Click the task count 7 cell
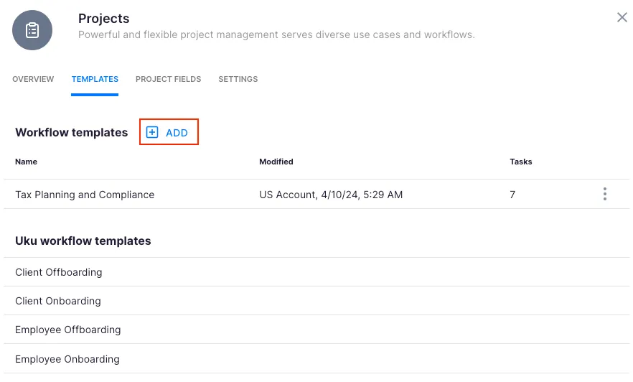 [x=512, y=195]
